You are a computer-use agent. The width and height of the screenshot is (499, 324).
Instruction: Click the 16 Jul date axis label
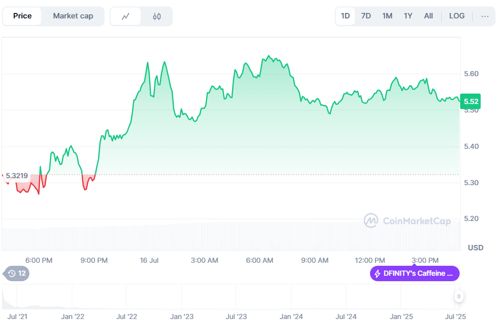coord(149,260)
